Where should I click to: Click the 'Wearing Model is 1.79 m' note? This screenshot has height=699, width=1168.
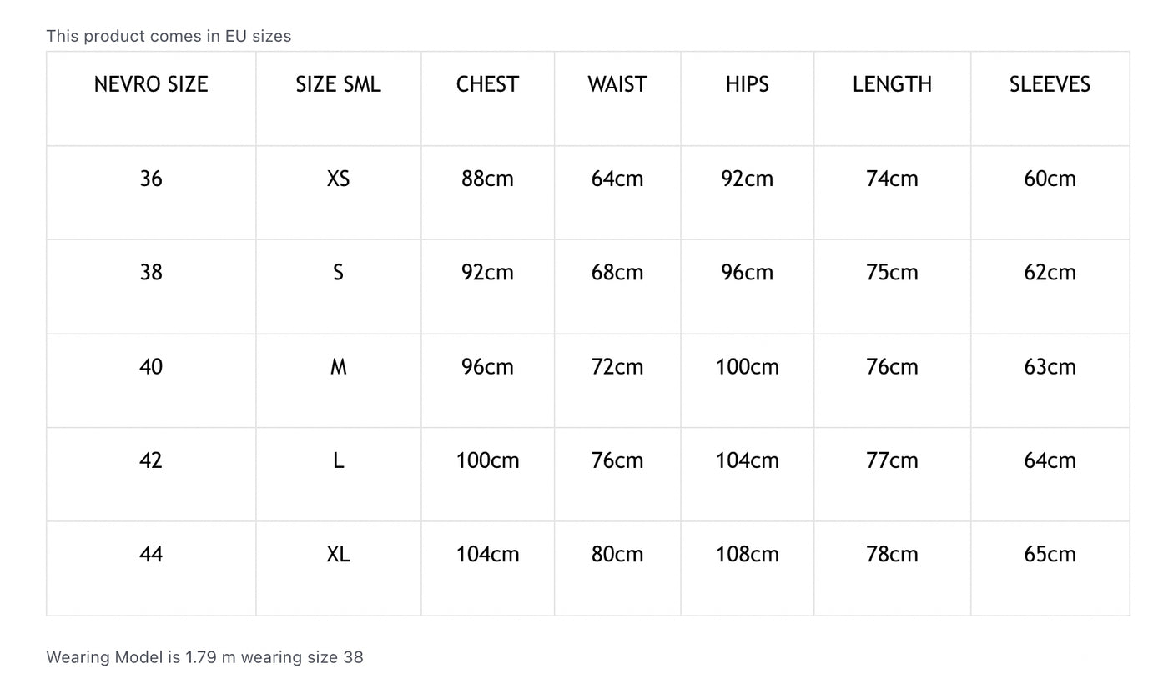click(204, 657)
